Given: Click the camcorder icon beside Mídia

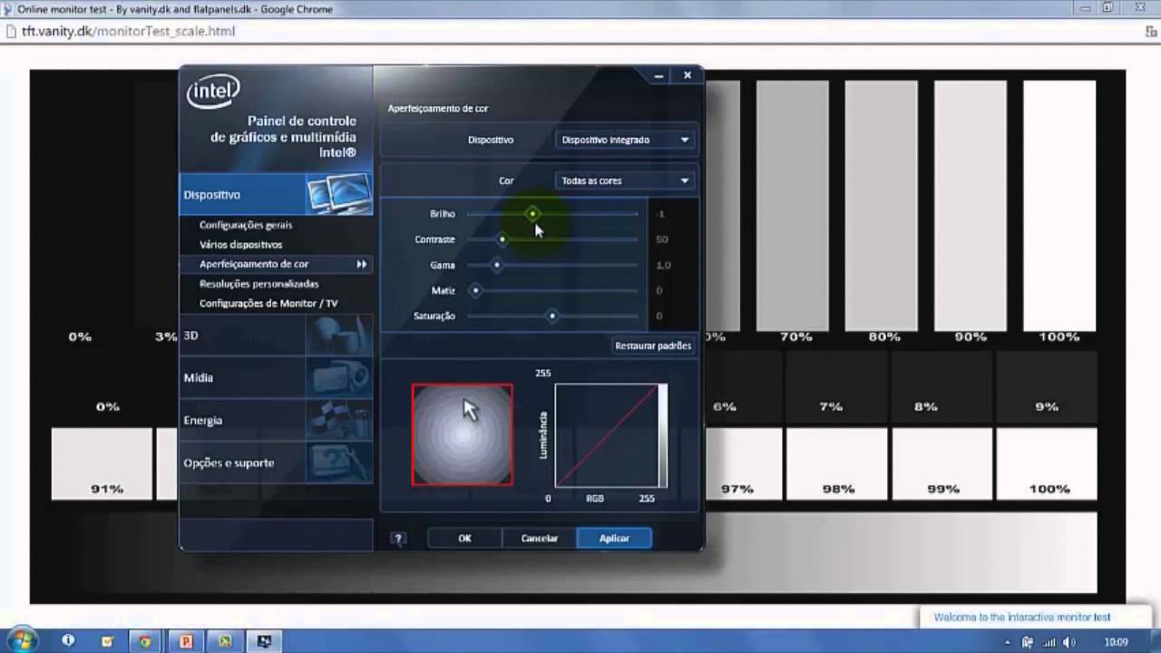Looking at the screenshot, I should [338, 377].
